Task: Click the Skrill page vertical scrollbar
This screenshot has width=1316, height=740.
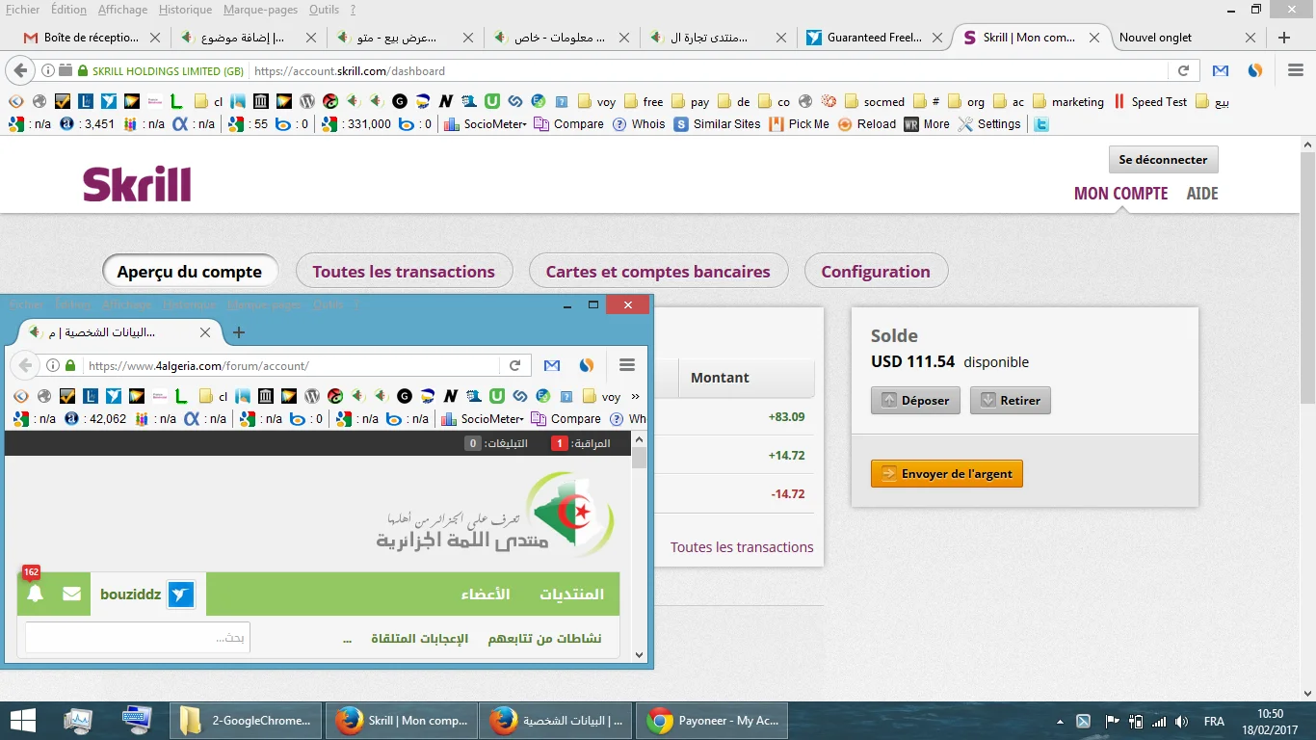Action: pyautogui.click(x=1307, y=289)
